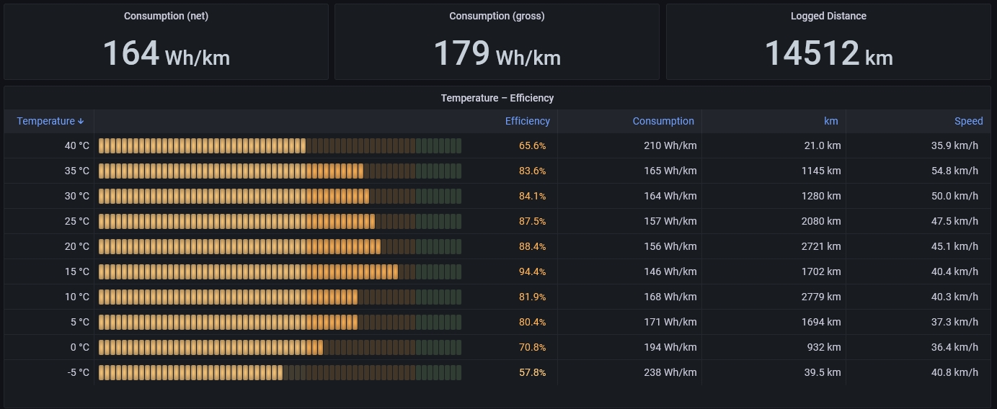Click the 14512 km logged distance value
This screenshot has height=409, width=997.
click(x=828, y=54)
